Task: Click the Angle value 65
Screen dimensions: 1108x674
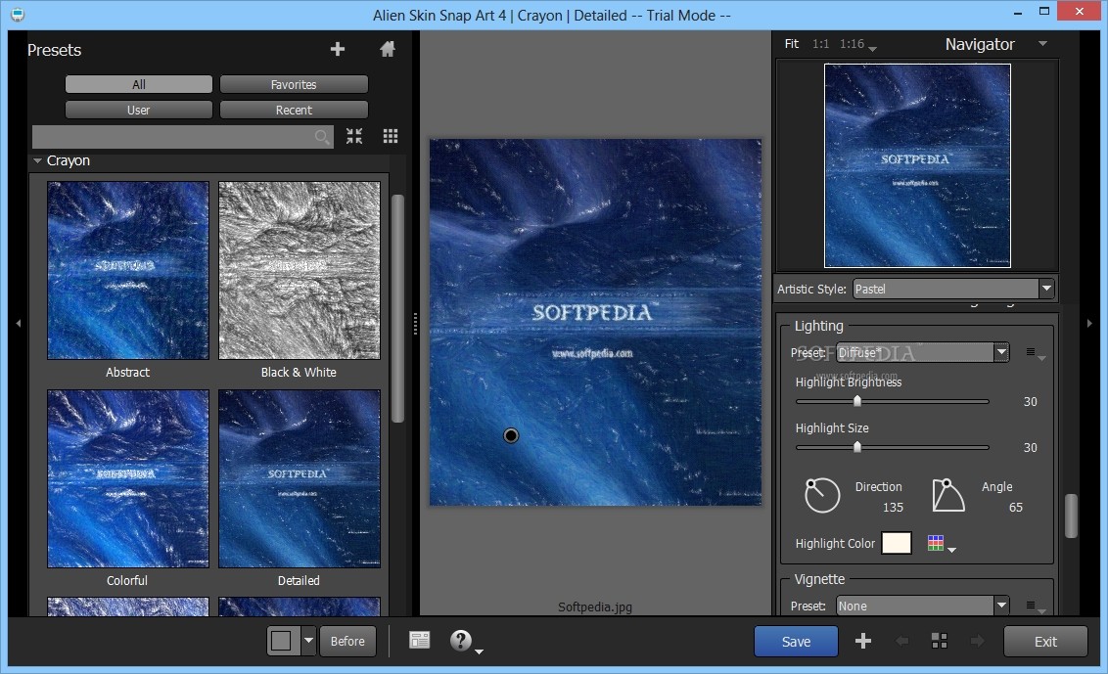Action: (x=1015, y=508)
